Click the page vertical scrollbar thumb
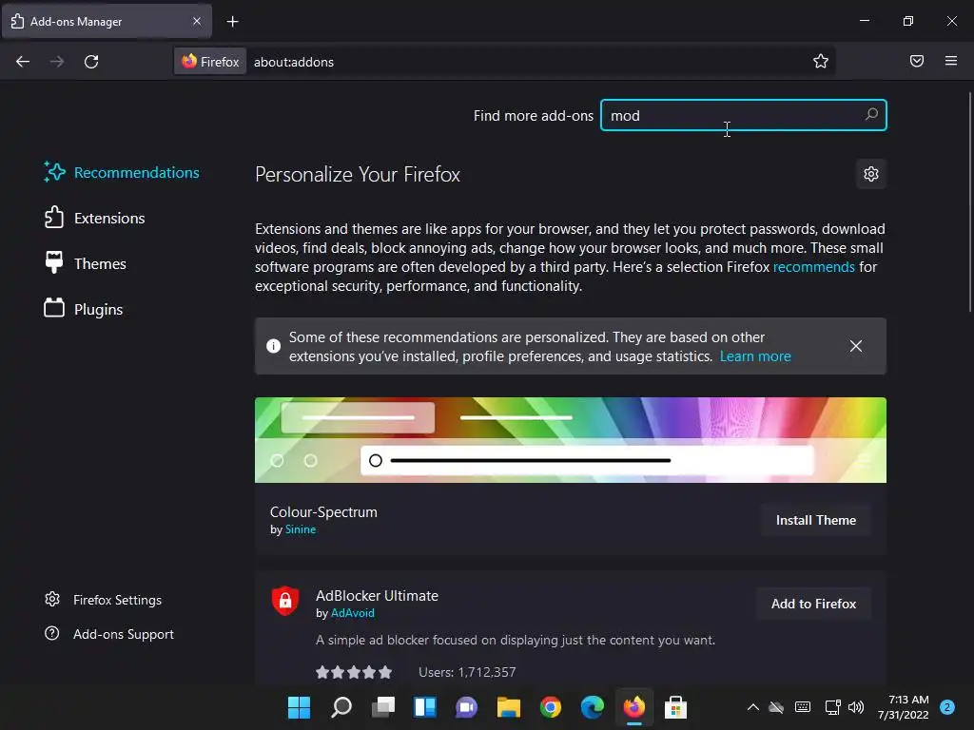Screen dimensions: 974x730 969,202
